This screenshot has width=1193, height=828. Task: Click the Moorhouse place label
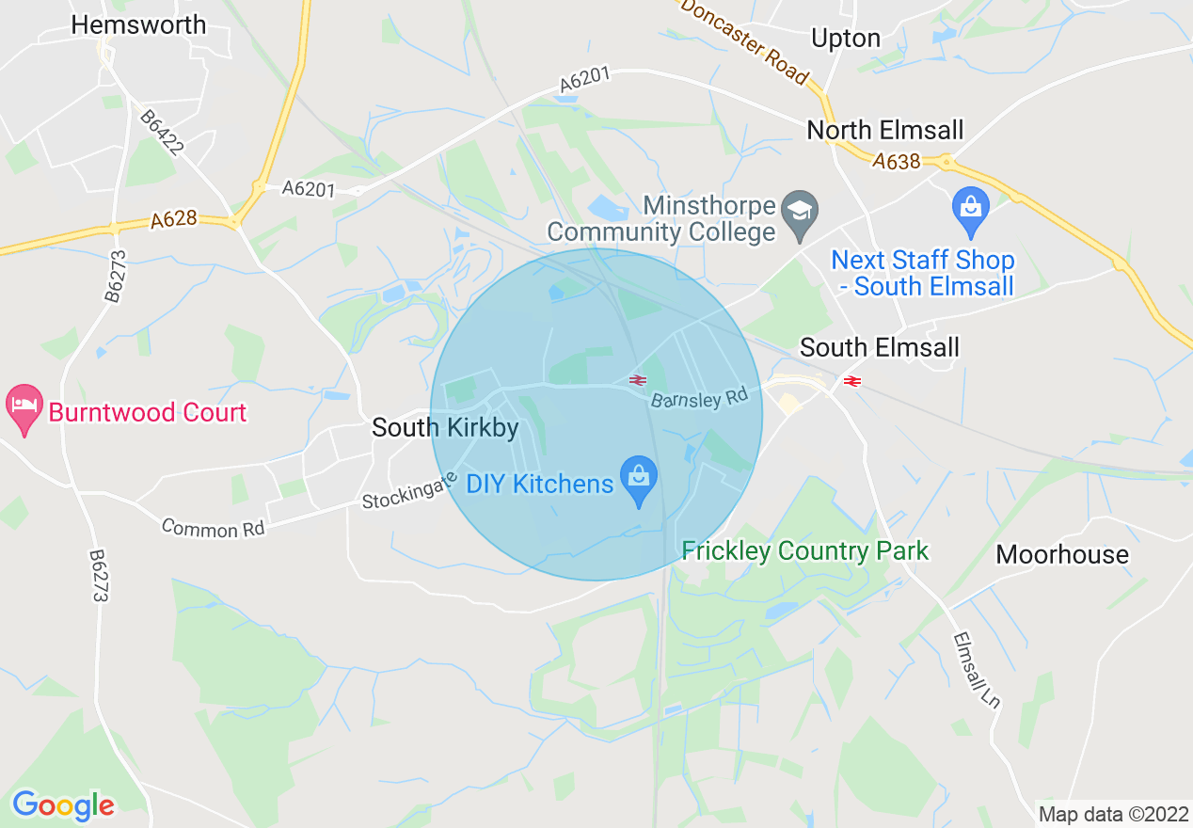[x=1062, y=555]
